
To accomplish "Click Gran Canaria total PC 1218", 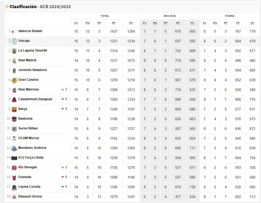I will click(131, 80).
